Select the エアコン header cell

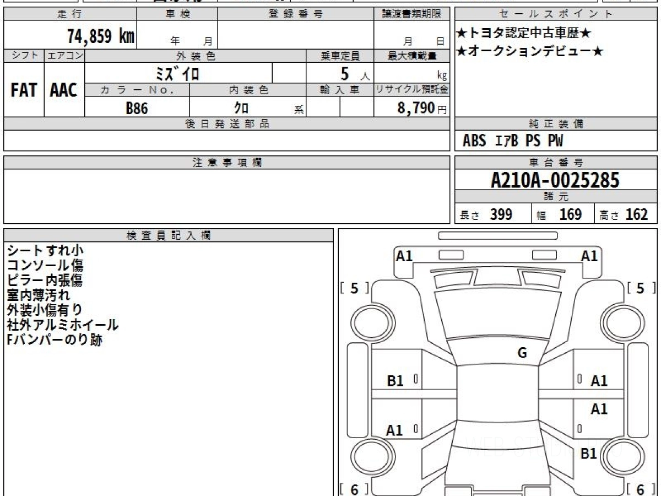pos(64,56)
